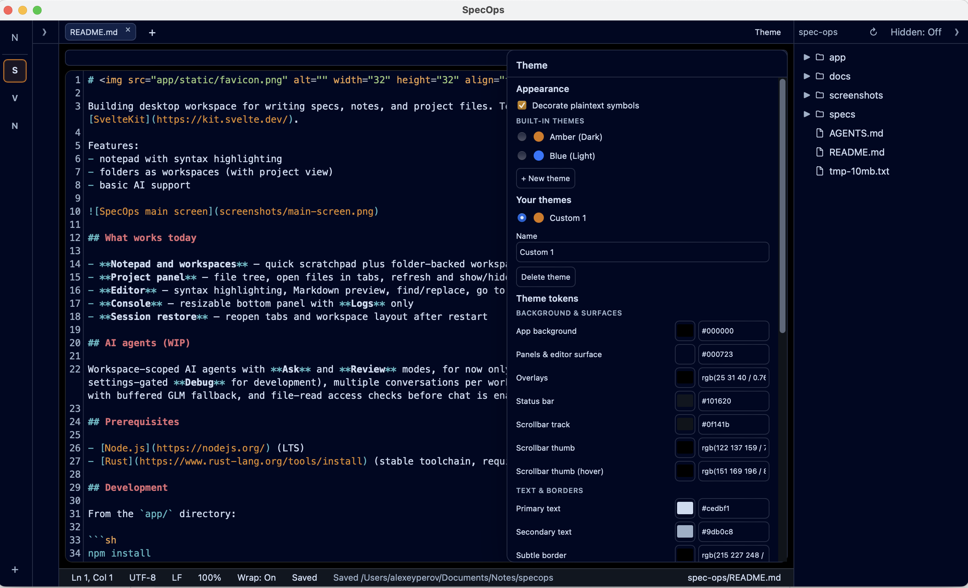Click the docs folder icon

pyautogui.click(x=819, y=76)
